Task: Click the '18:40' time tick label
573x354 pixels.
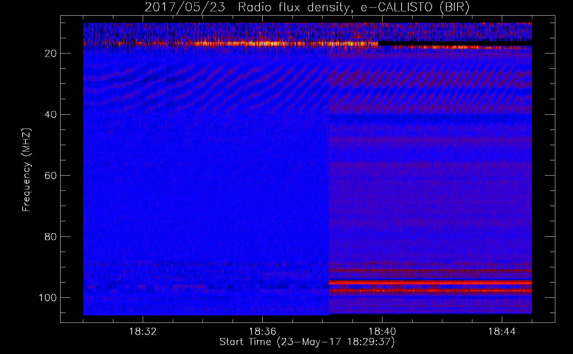Action: coord(382,332)
